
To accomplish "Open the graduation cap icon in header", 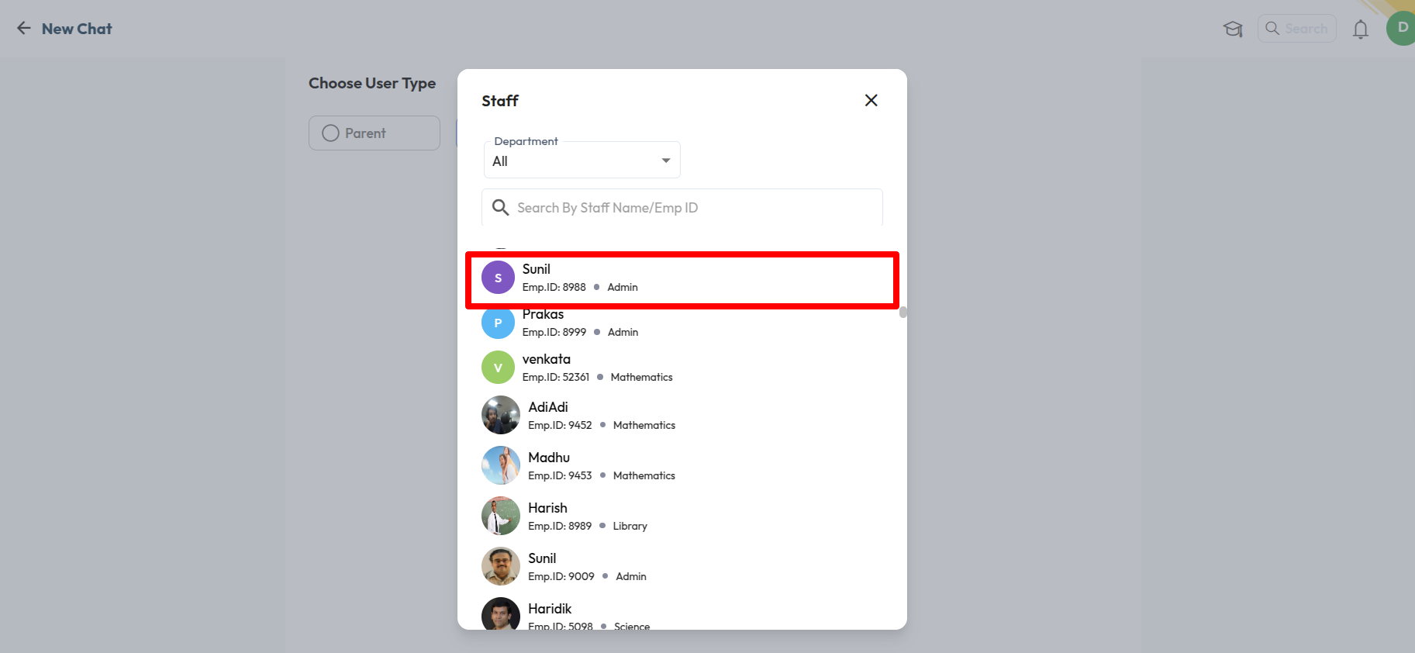I will (x=1233, y=29).
